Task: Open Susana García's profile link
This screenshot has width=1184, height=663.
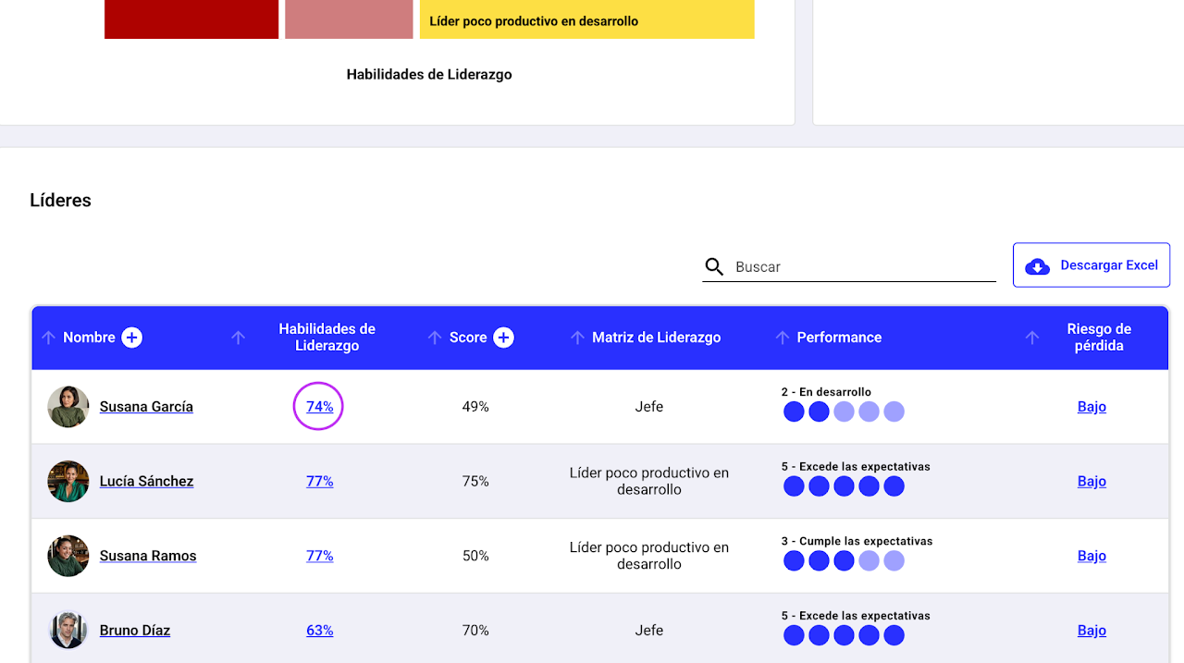Action: [x=146, y=407]
